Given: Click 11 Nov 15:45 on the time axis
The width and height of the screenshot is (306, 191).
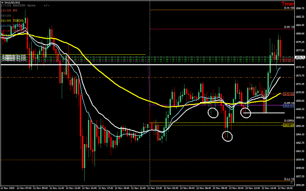Looking at the screenshot, I should [x=90, y=188].
